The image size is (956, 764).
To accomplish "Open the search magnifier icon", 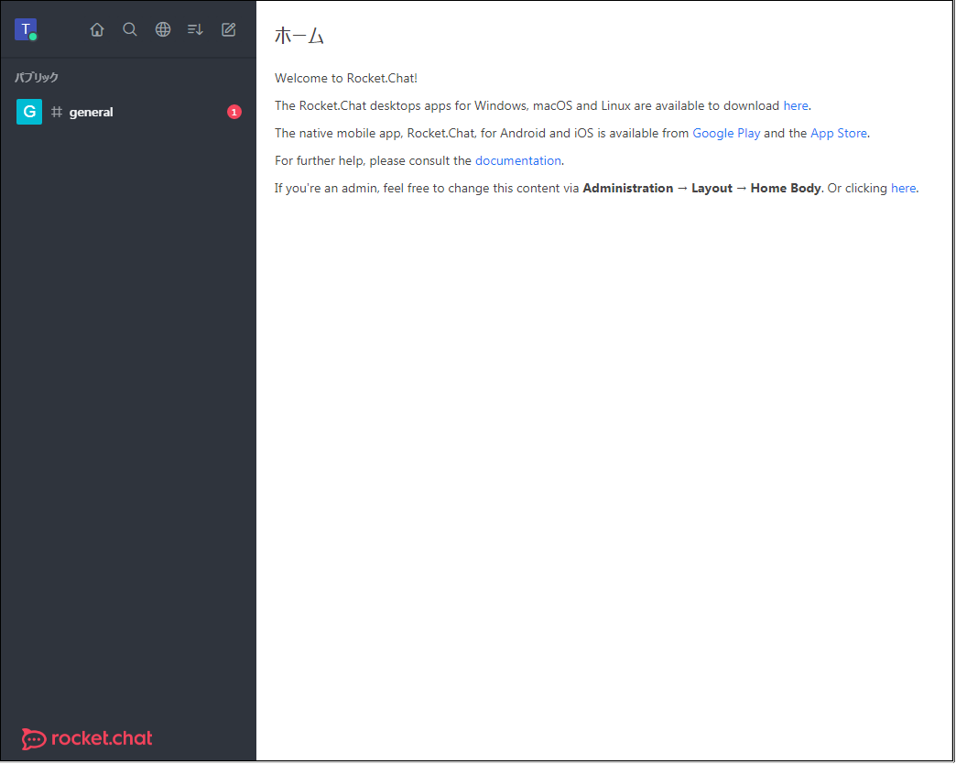I will 130,29.
